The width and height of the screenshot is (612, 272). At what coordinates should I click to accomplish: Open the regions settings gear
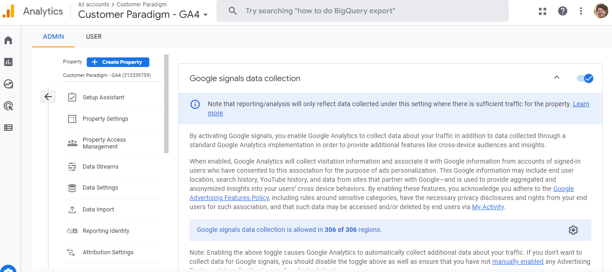tap(573, 230)
